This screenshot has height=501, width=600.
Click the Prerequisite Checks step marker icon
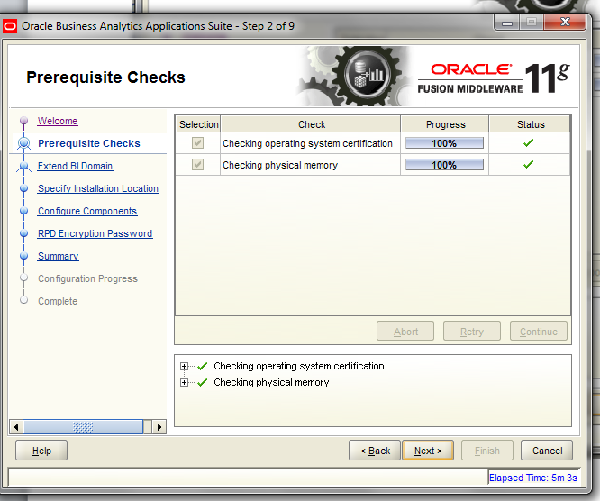pos(23,143)
